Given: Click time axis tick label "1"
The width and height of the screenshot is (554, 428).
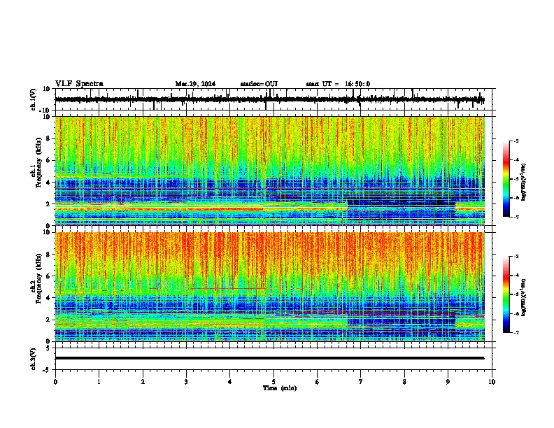Looking at the screenshot, I should [x=99, y=382].
